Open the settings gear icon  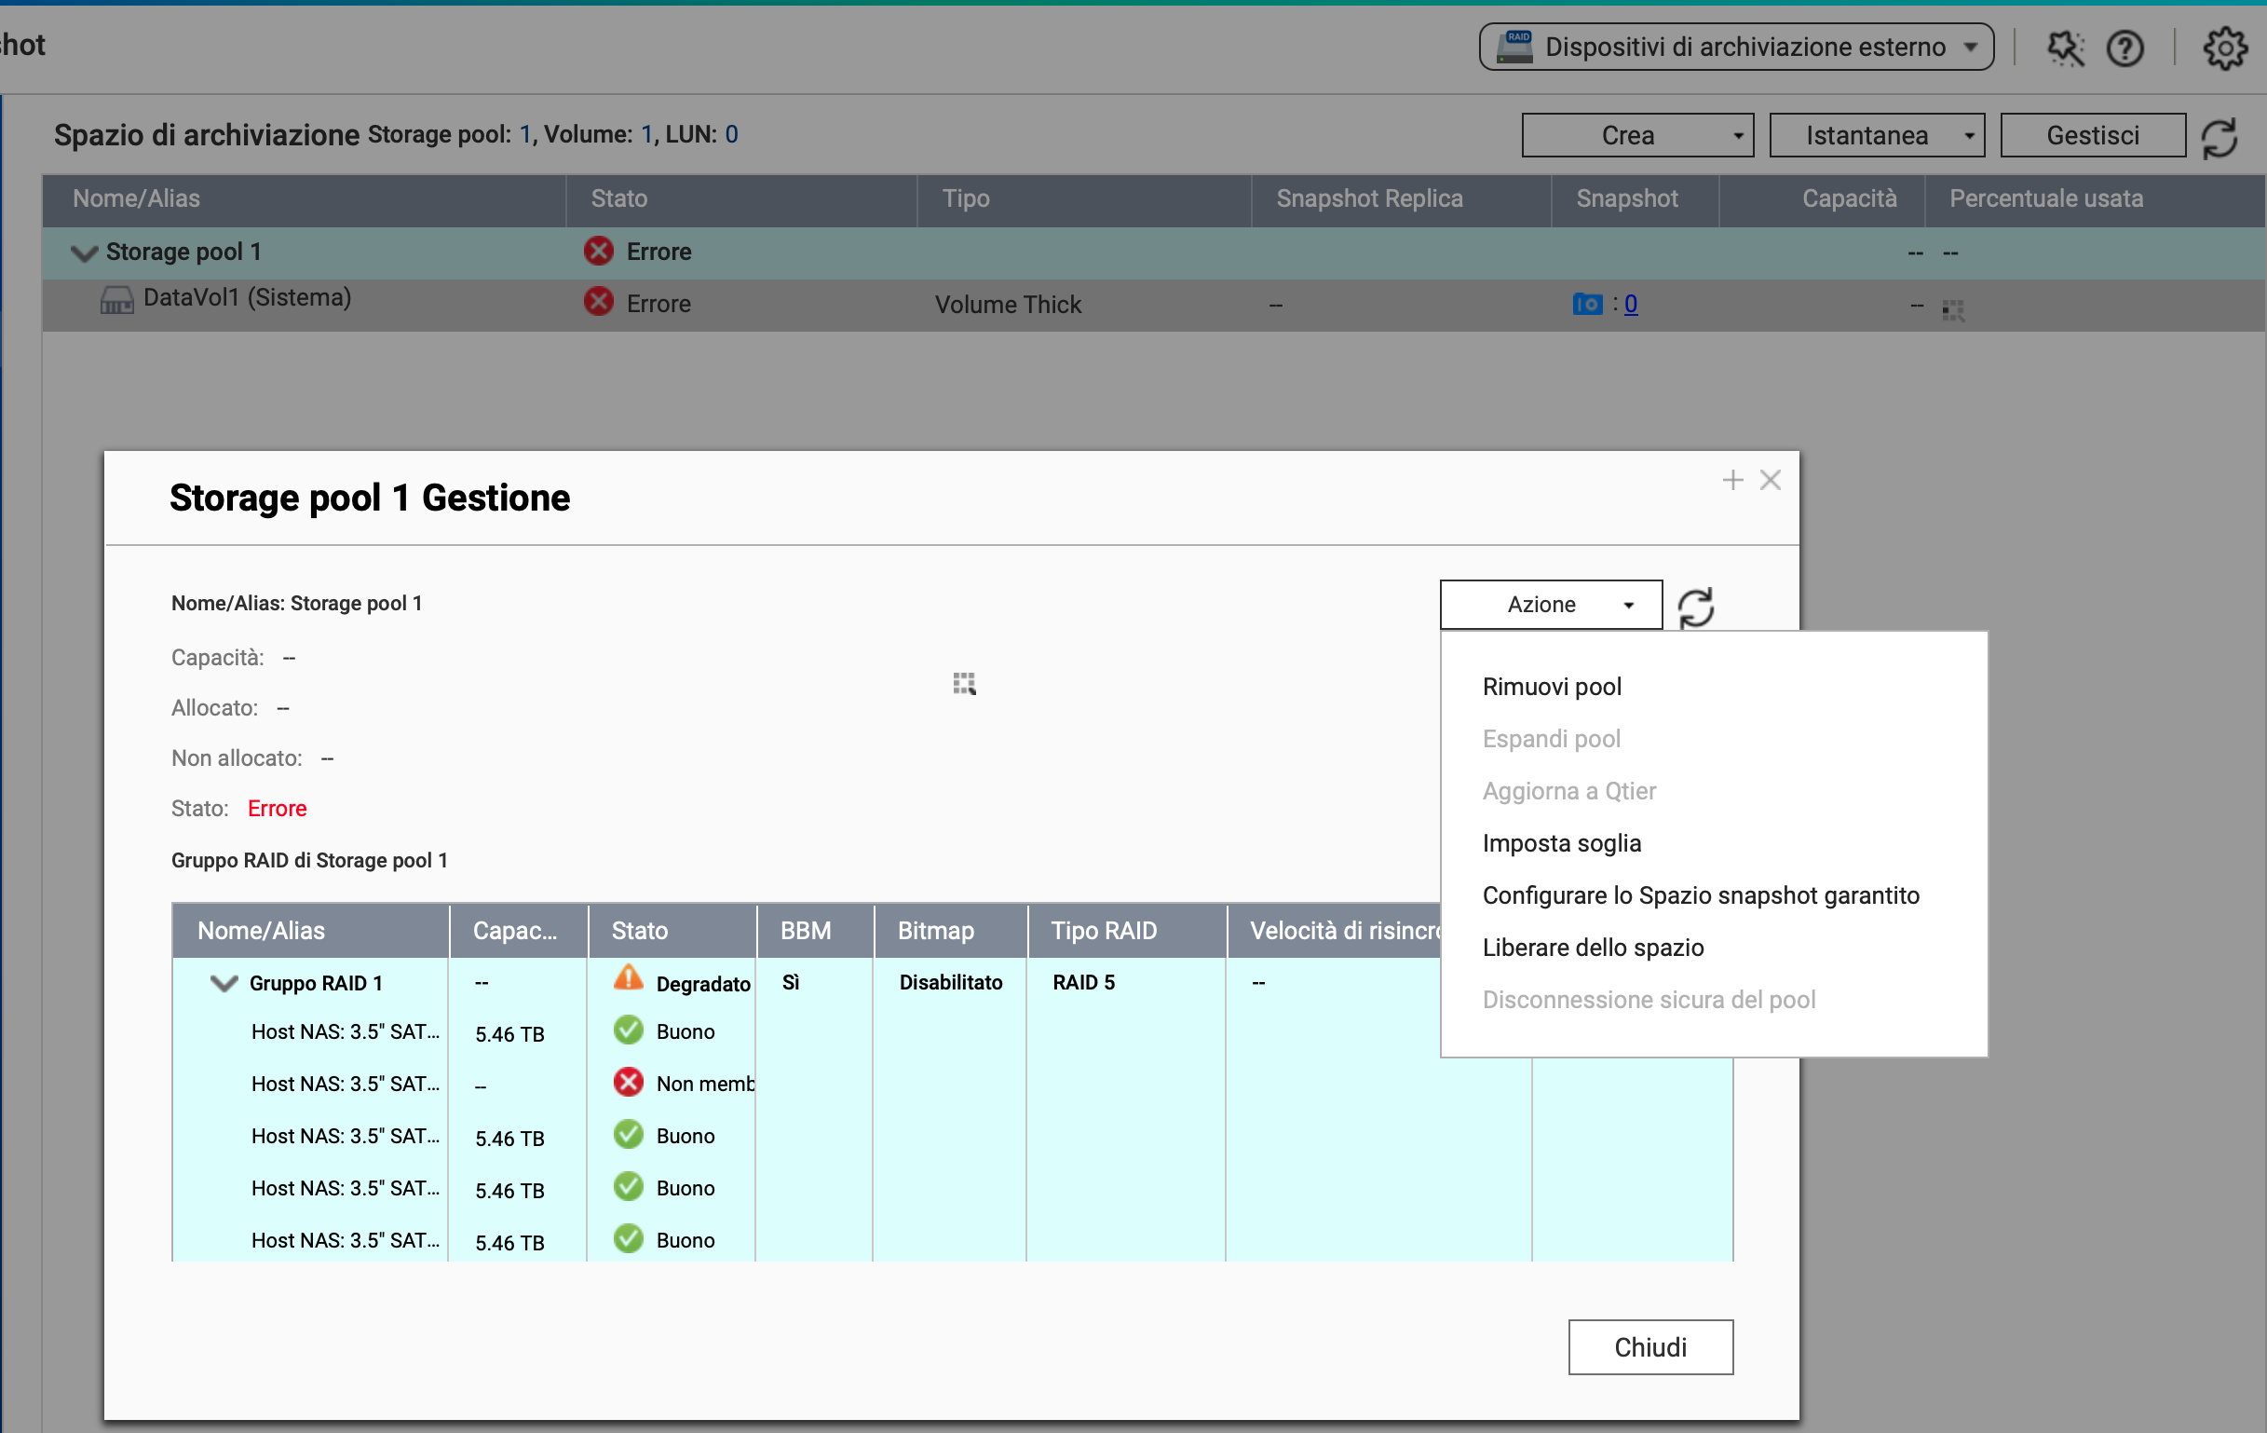[x=2224, y=48]
